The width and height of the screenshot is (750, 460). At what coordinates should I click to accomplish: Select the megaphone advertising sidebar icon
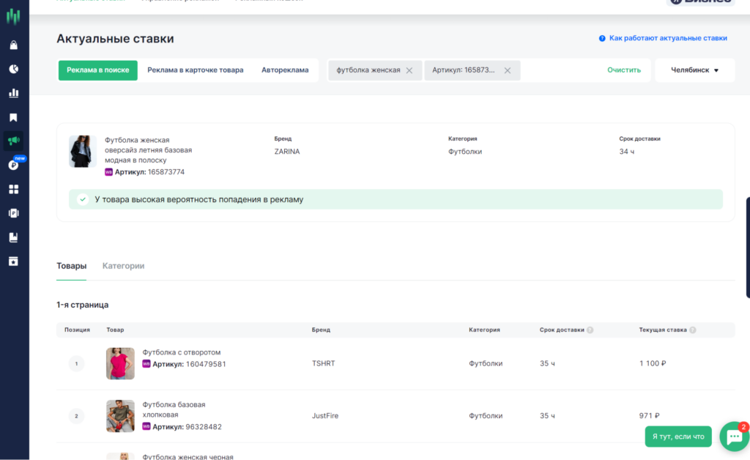point(13,141)
